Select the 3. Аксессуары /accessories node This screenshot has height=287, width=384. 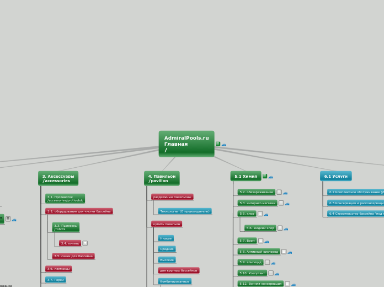pyautogui.click(x=58, y=178)
